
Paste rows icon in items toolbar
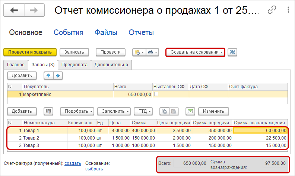pos(174,111)
